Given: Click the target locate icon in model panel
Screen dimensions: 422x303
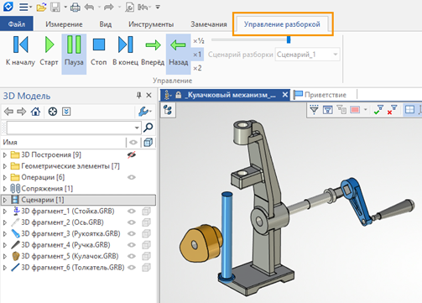Looking at the screenshot, I should 53,112.
